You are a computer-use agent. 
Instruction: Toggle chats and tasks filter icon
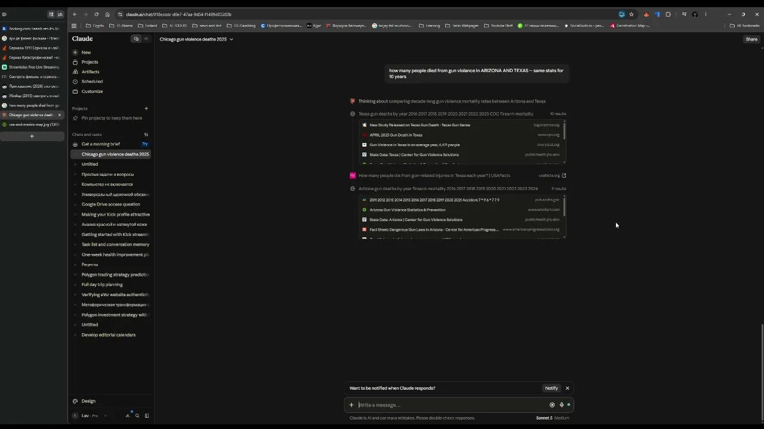(146, 135)
